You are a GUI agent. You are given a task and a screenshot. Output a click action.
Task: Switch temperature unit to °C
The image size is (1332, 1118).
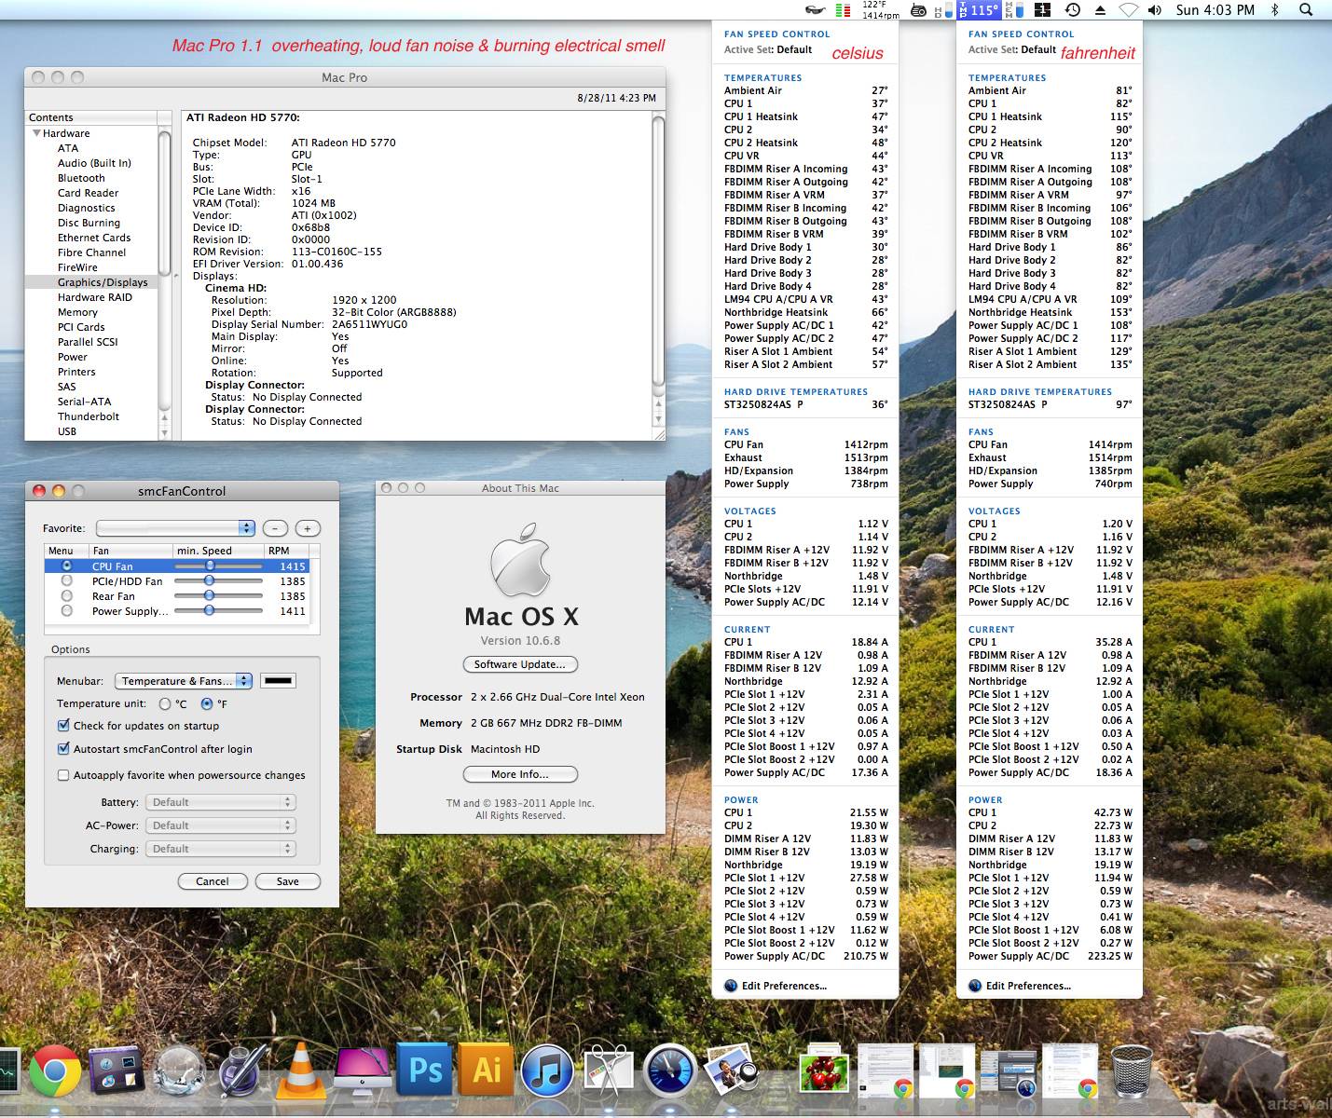click(165, 704)
